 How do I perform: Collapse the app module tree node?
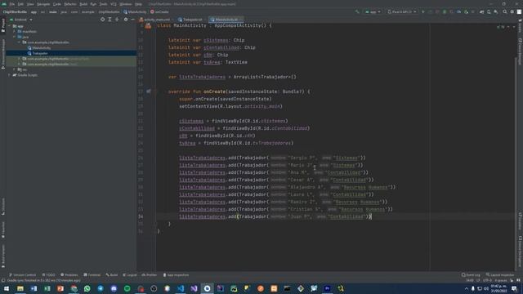pyautogui.click(x=9, y=26)
